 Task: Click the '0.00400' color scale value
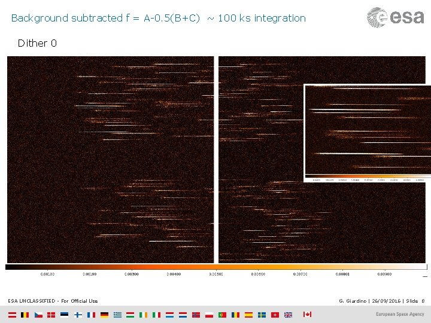pyautogui.click(x=174, y=274)
